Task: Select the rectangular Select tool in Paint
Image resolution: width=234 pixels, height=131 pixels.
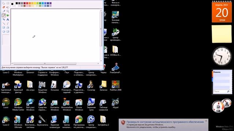Action: point(8,3)
